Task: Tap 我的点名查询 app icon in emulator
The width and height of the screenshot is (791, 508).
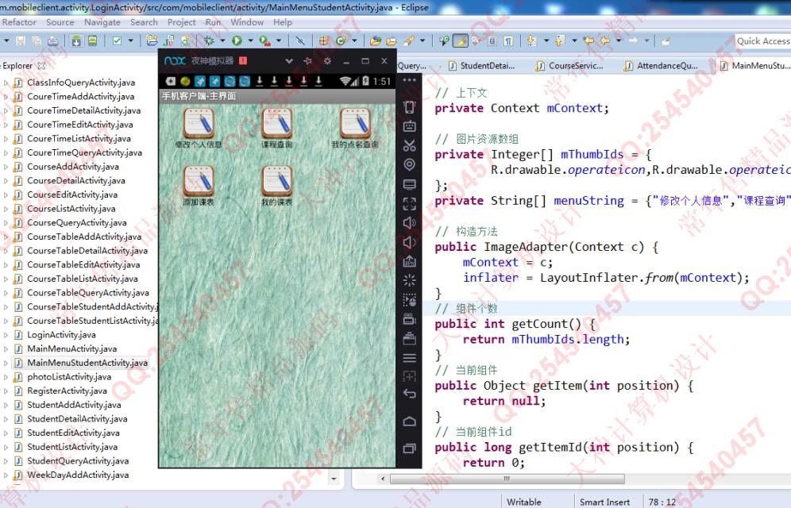Action: pyautogui.click(x=355, y=128)
